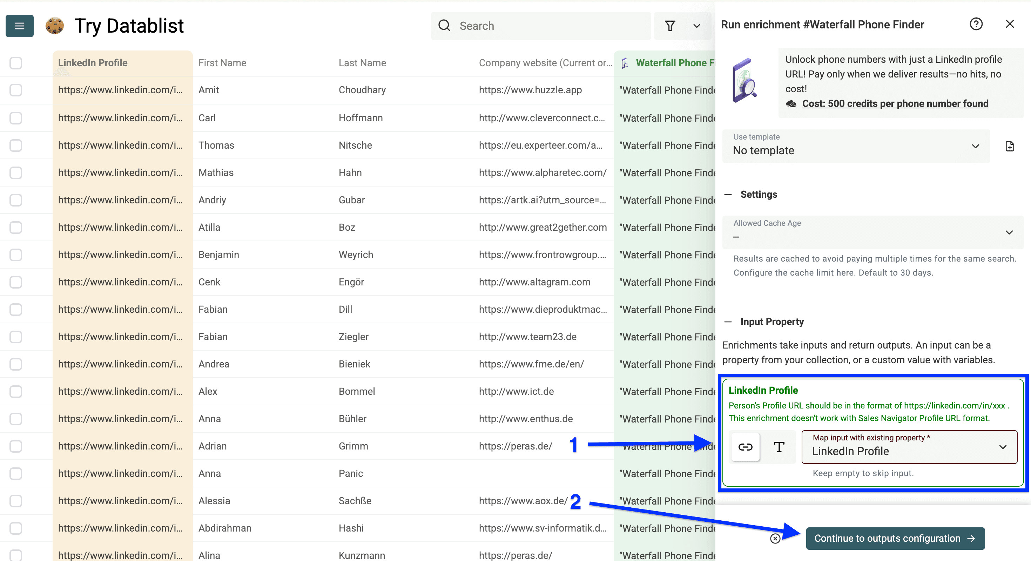The height and width of the screenshot is (561, 1031).
Task: Select the link mapping icon in Input Property
Action: click(x=746, y=447)
